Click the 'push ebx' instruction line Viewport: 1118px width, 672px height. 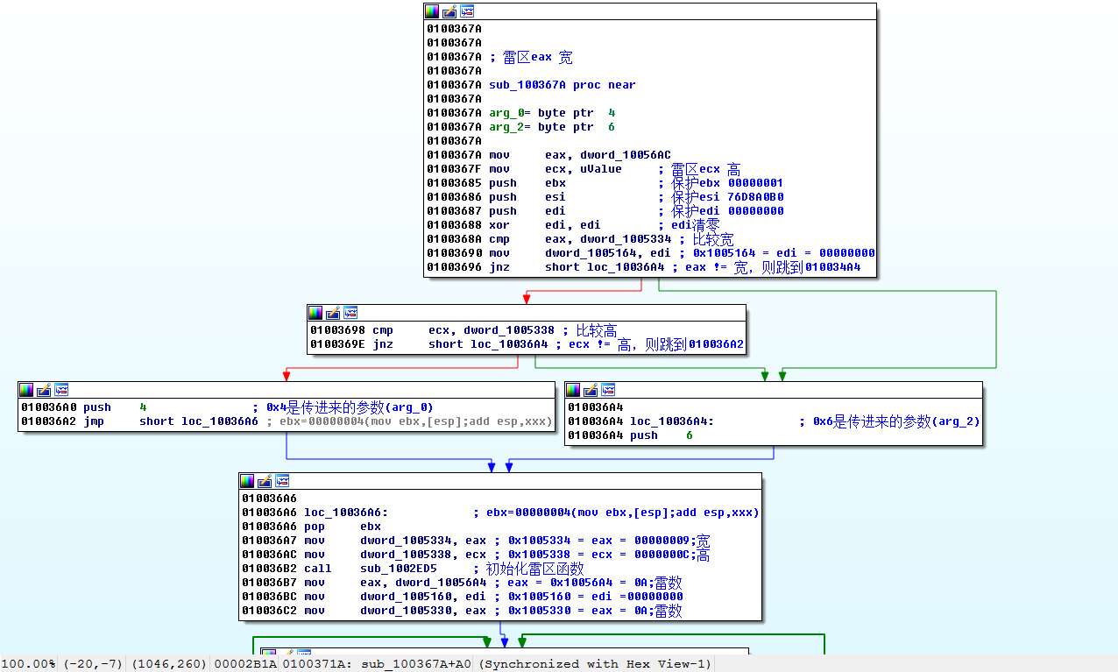pos(527,183)
